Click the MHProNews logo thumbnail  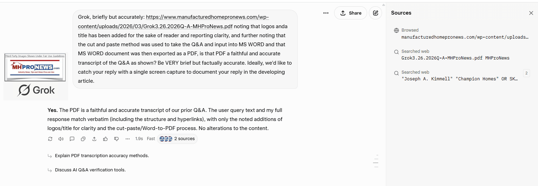tap(35, 67)
